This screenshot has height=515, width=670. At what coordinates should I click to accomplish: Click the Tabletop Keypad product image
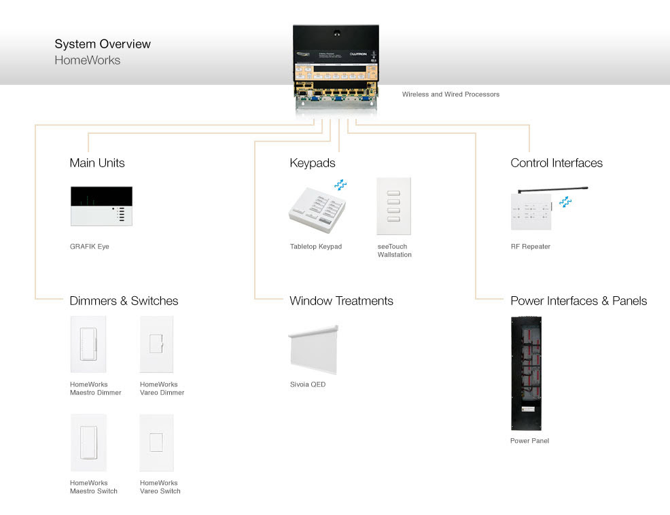[317, 210]
